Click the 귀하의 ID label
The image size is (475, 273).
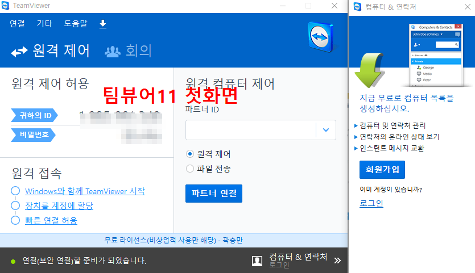pos(34,115)
